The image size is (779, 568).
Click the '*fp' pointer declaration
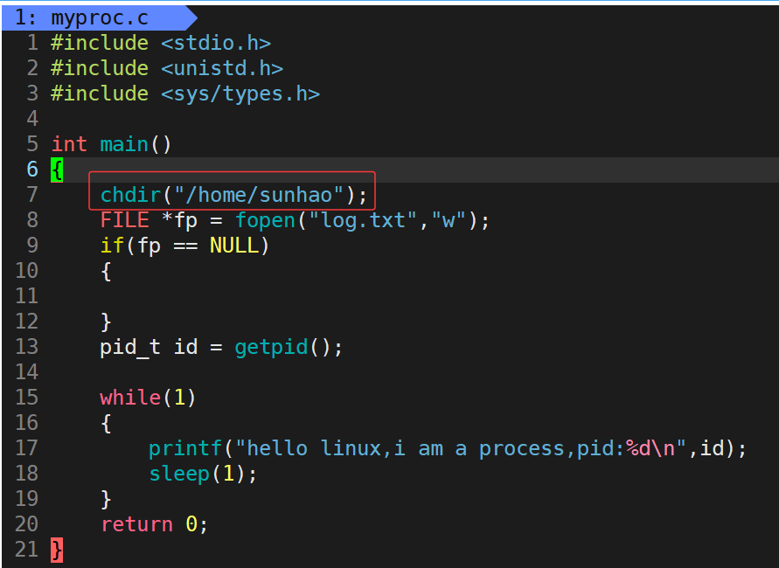tap(179, 220)
